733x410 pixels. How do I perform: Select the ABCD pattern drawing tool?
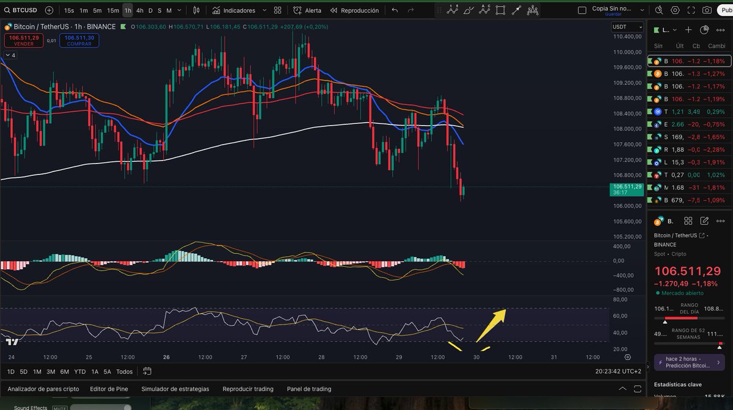(484, 10)
